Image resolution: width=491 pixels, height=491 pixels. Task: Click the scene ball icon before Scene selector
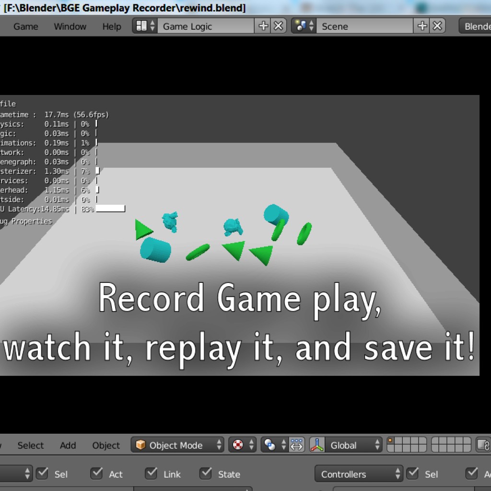point(301,26)
